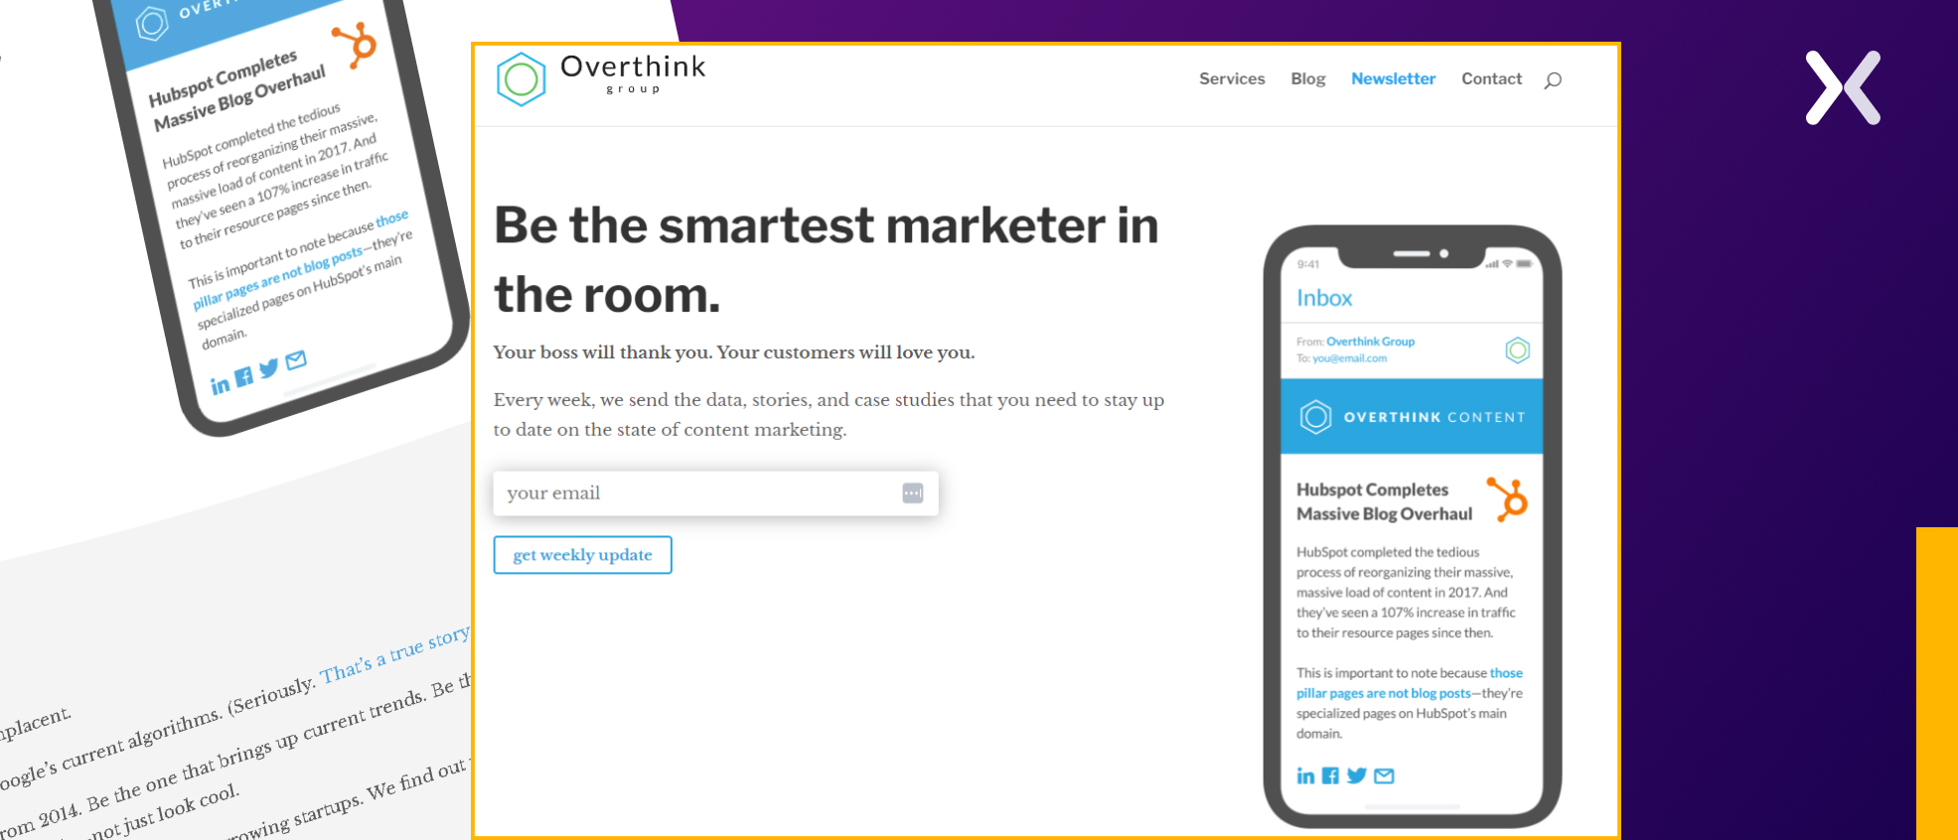Viewport: 1958px width, 840px height.
Task: Click the That's a true story link
Action: (394, 655)
